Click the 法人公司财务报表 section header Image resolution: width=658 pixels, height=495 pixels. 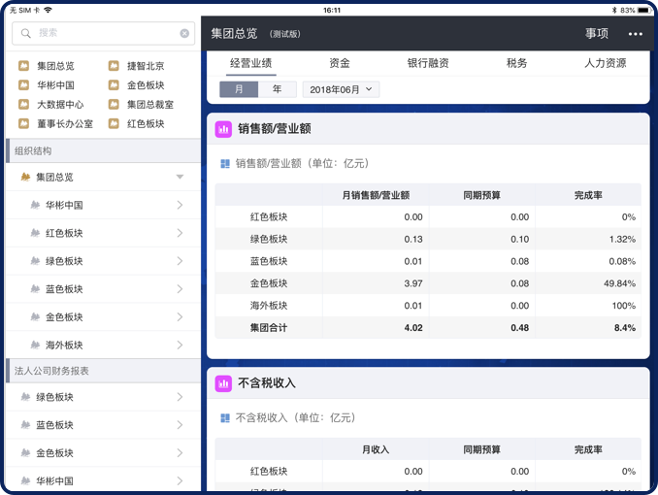103,371
